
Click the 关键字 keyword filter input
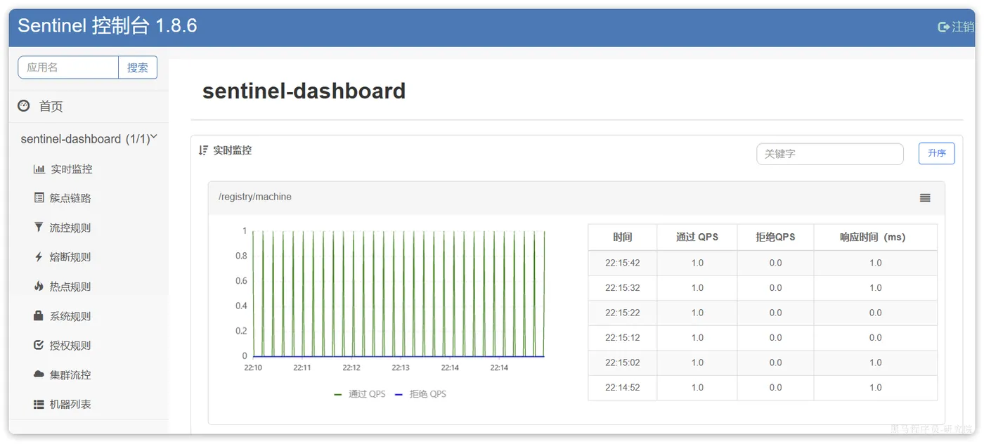(x=829, y=154)
